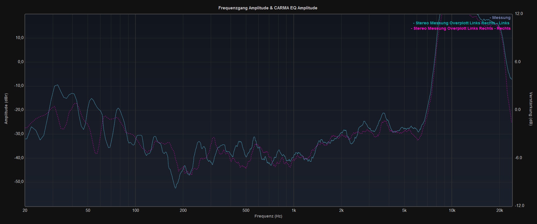The height and width of the screenshot is (224, 537).
Task: Click the 20k frequency axis tick label
Action: click(500, 210)
